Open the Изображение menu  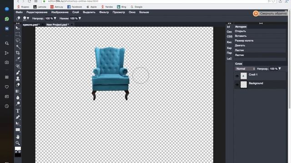(60, 12)
